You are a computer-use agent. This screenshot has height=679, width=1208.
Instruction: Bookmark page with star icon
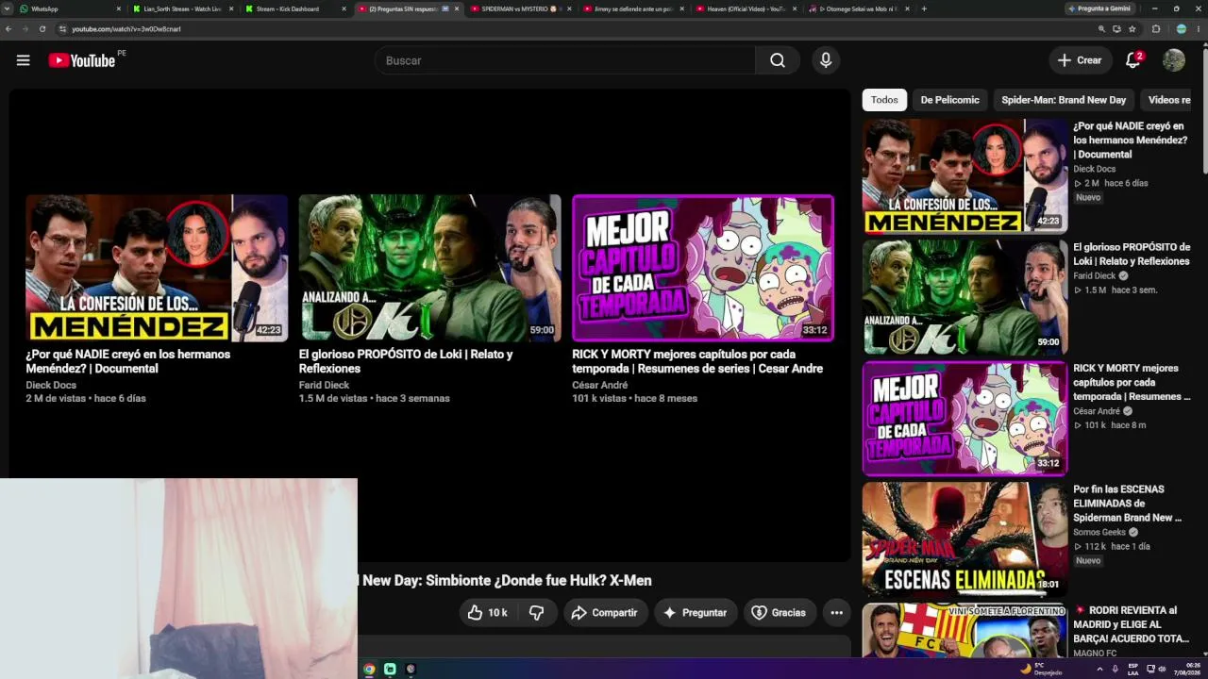coord(1132,29)
